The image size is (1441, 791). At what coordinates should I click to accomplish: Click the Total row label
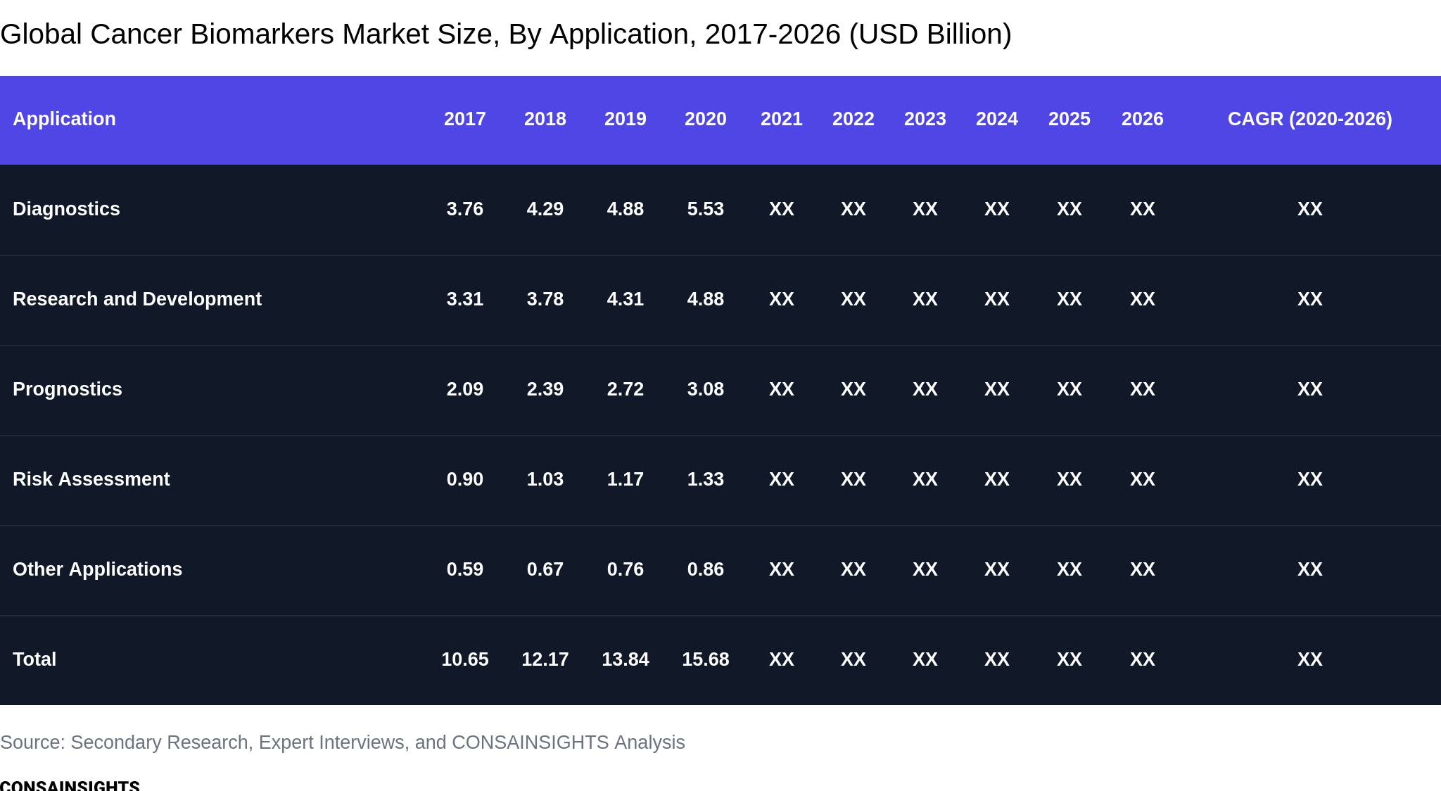point(34,659)
